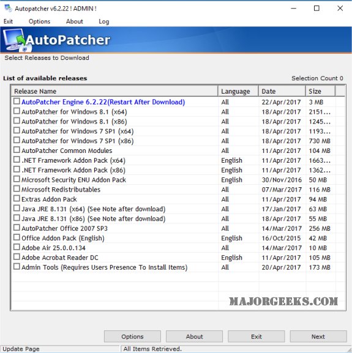The height and width of the screenshot is (353, 352).
Task: Check AutoPatcher Engine 6.2.22 release
Action: (x=17, y=102)
